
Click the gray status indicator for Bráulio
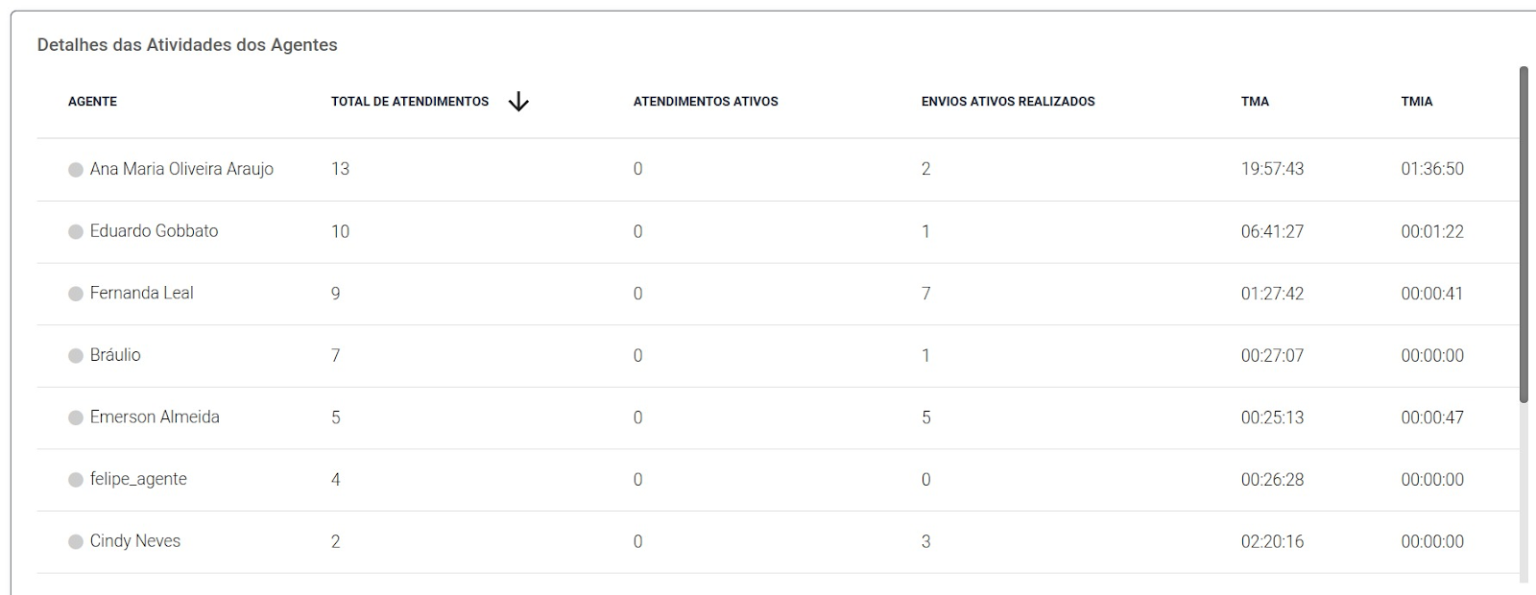(x=76, y=356)
